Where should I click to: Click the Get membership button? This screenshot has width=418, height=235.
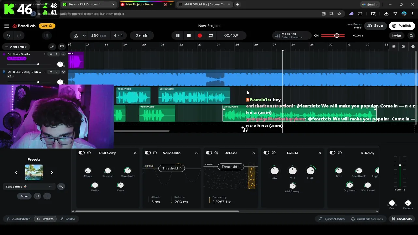point(47,26)
